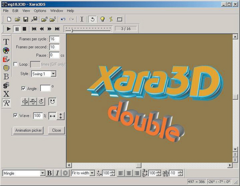
Task: Open Bevel options with the B icon
Action: pyautogui.click(x=6, y=77)
